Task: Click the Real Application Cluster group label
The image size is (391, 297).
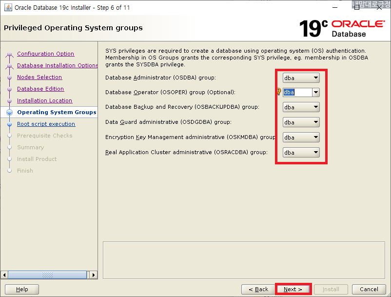Action: pyautogui.click(x=186, y=152)
